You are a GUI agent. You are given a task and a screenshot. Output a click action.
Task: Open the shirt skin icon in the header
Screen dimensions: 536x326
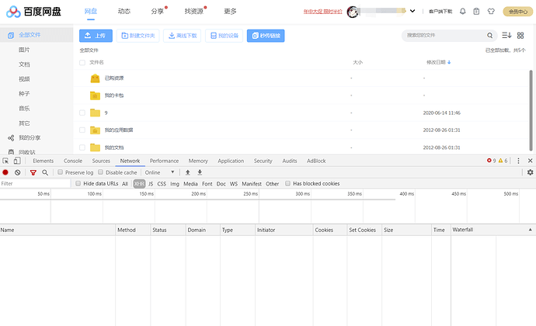coord(491,12)
